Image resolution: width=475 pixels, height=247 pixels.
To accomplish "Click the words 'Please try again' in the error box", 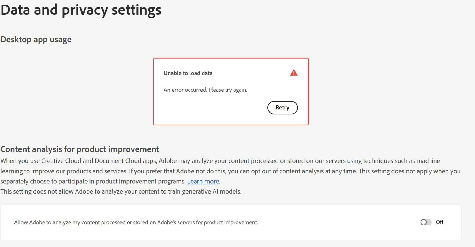I will click(x=227, y=90).
